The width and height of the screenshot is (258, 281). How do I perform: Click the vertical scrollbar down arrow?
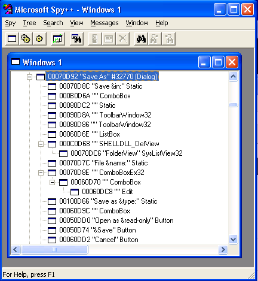click(233, 239)
